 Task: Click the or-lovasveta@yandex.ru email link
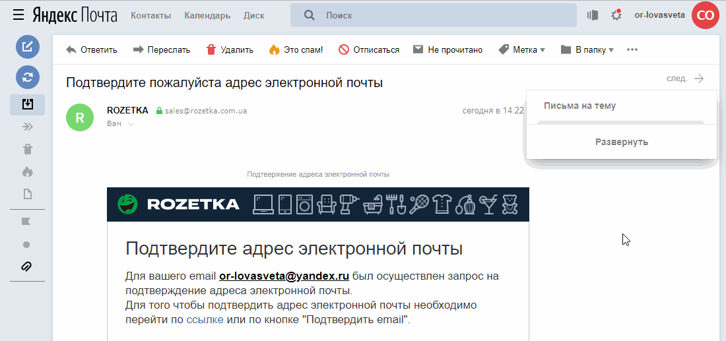pos(284,276)
